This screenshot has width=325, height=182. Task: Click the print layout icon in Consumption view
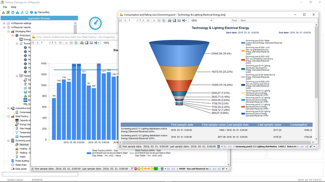[x=174, y=21]
